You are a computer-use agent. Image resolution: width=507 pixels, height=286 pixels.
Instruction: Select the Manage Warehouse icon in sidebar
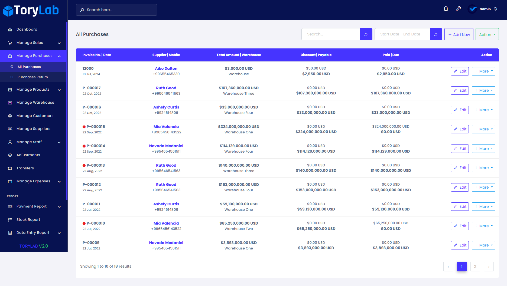pos(10,102)
